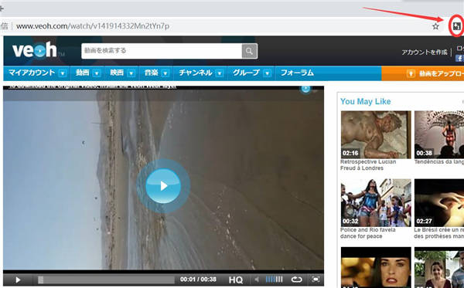
Task: Open the circled download extension icon
Action: pos(457,26)
